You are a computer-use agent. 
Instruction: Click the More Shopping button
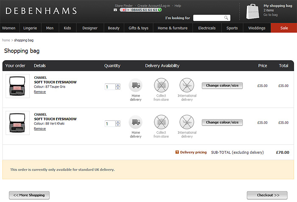[29, 195]
